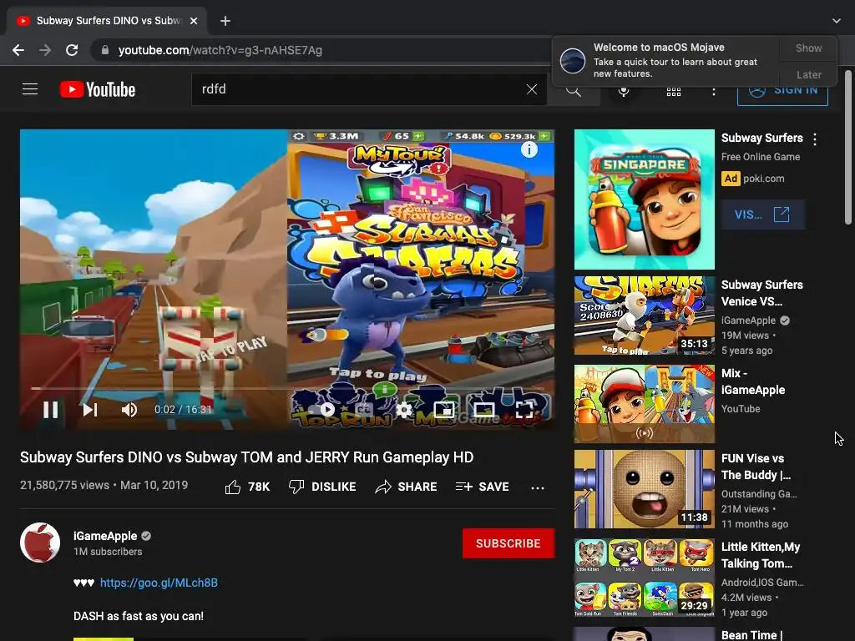Save video to a playlist
The width and height of the screenshot is (855, 641).
coord(482,487)
